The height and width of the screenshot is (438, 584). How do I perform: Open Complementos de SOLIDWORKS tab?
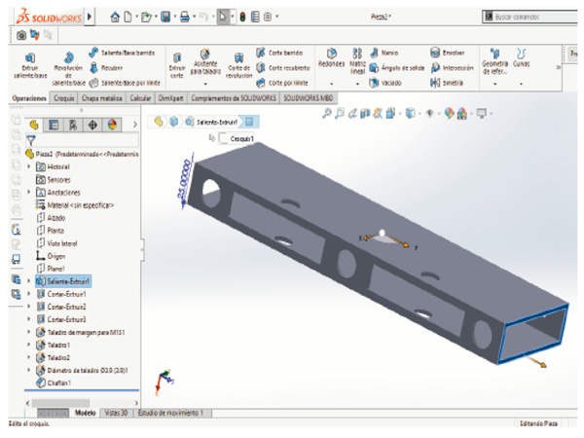click(234, 98)
